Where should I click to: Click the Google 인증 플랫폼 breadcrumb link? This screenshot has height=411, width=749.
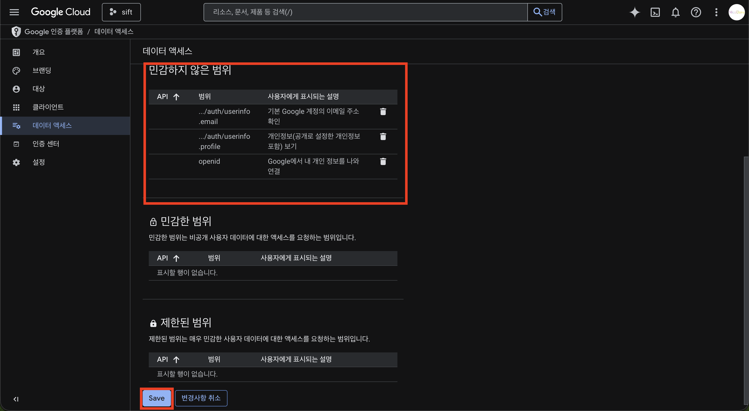click(54, 31)
